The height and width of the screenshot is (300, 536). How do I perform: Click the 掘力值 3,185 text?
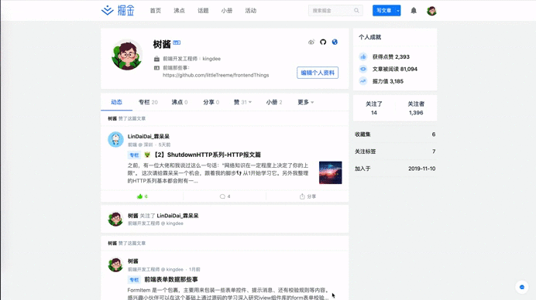[387, 81]
